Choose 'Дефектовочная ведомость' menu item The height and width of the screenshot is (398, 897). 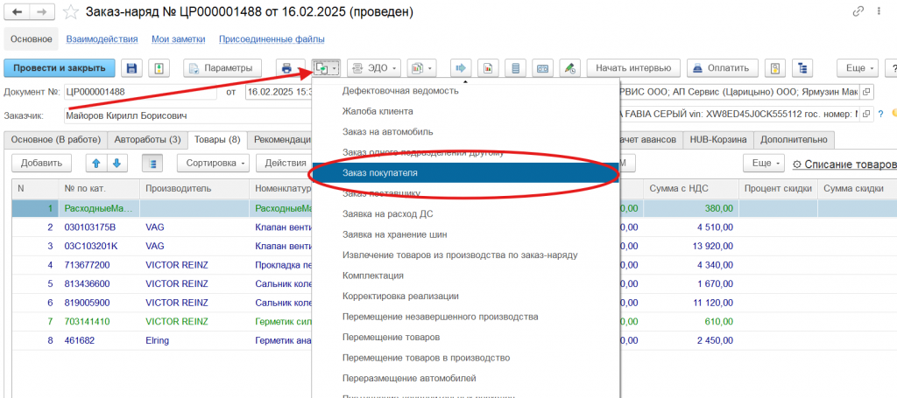pyautogui.click(x=400, y=91)
